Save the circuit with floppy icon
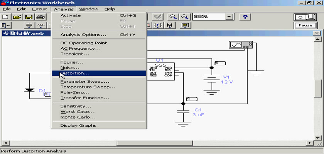Image resolution: width=324 pixels, height=154 pixels. [29, 17]
